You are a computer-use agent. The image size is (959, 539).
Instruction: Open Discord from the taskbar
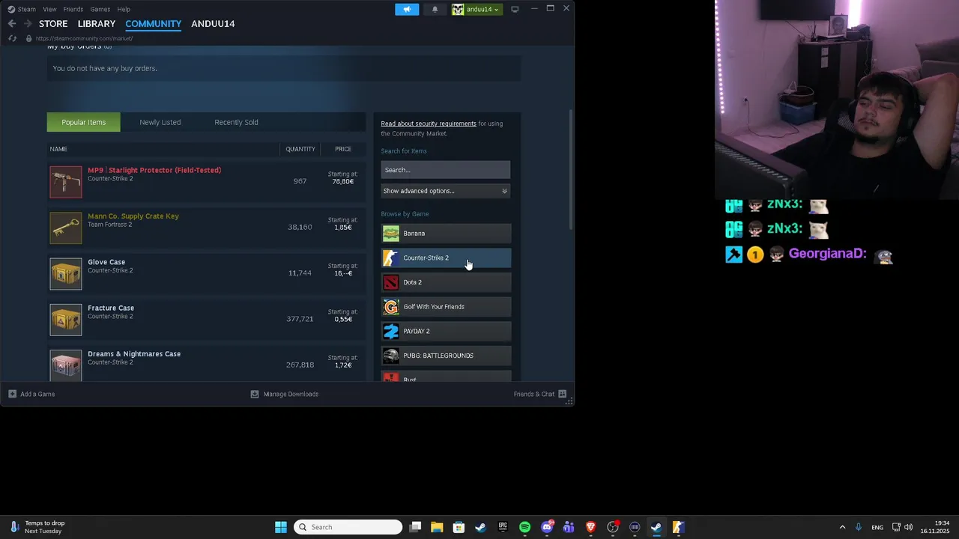(547, 527)
